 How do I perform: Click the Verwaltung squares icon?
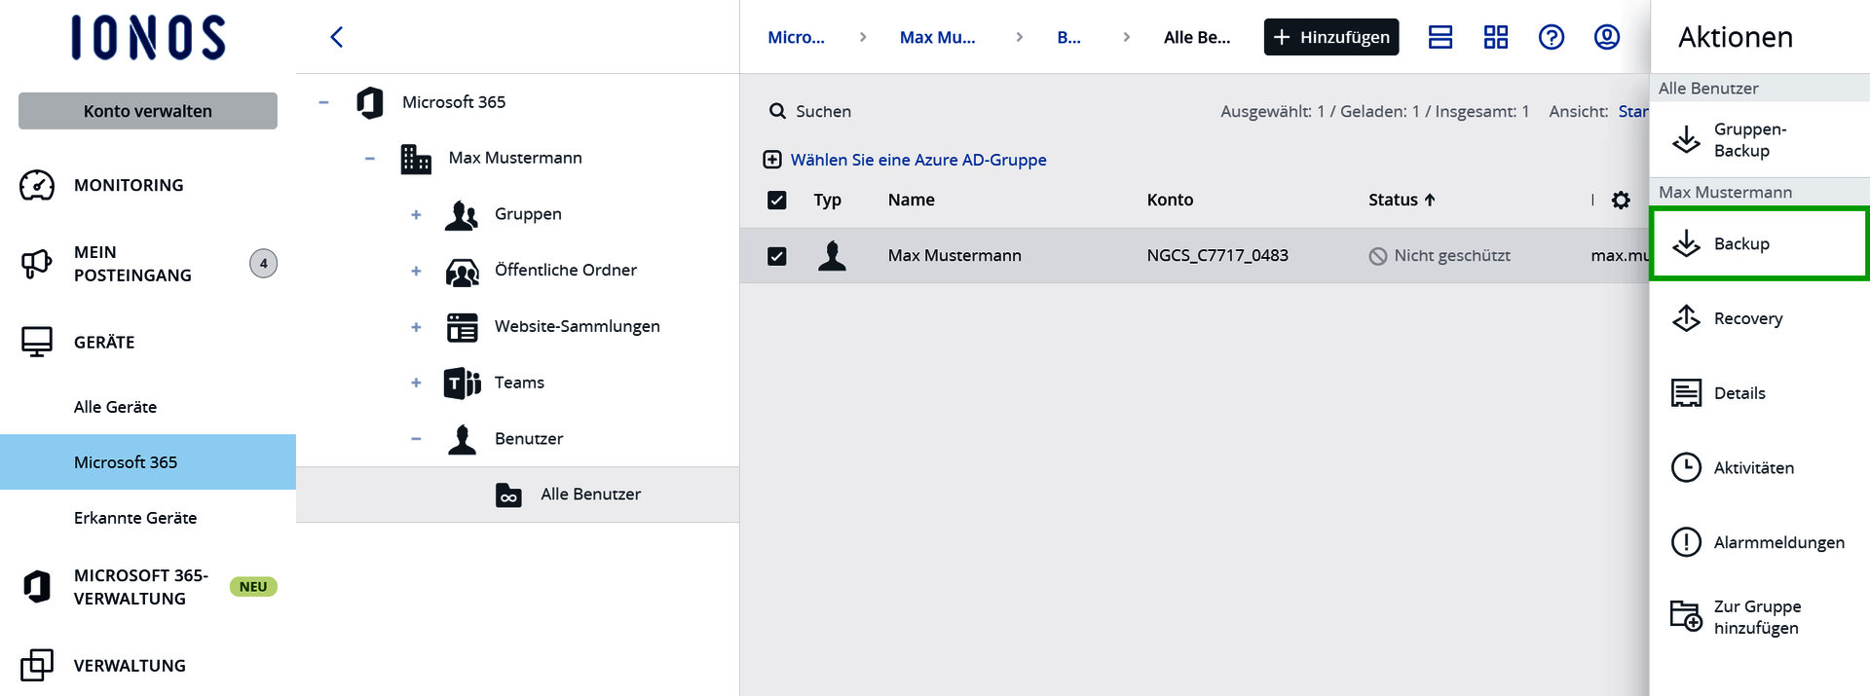[x=37, y=665]
